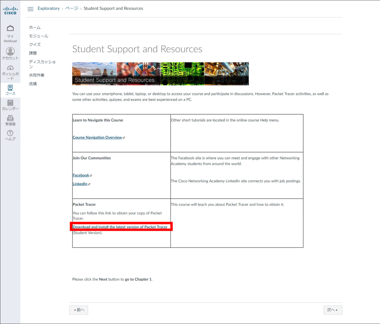The image size is (380, 324).
Task: Click the Cisco logo
Action: [x=10, y=11]
